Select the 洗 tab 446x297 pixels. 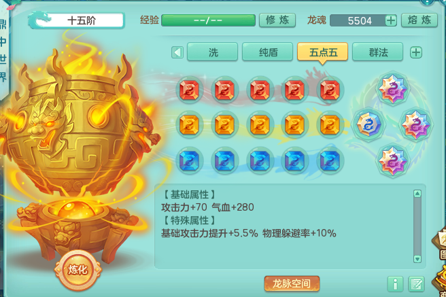point(213,52)
